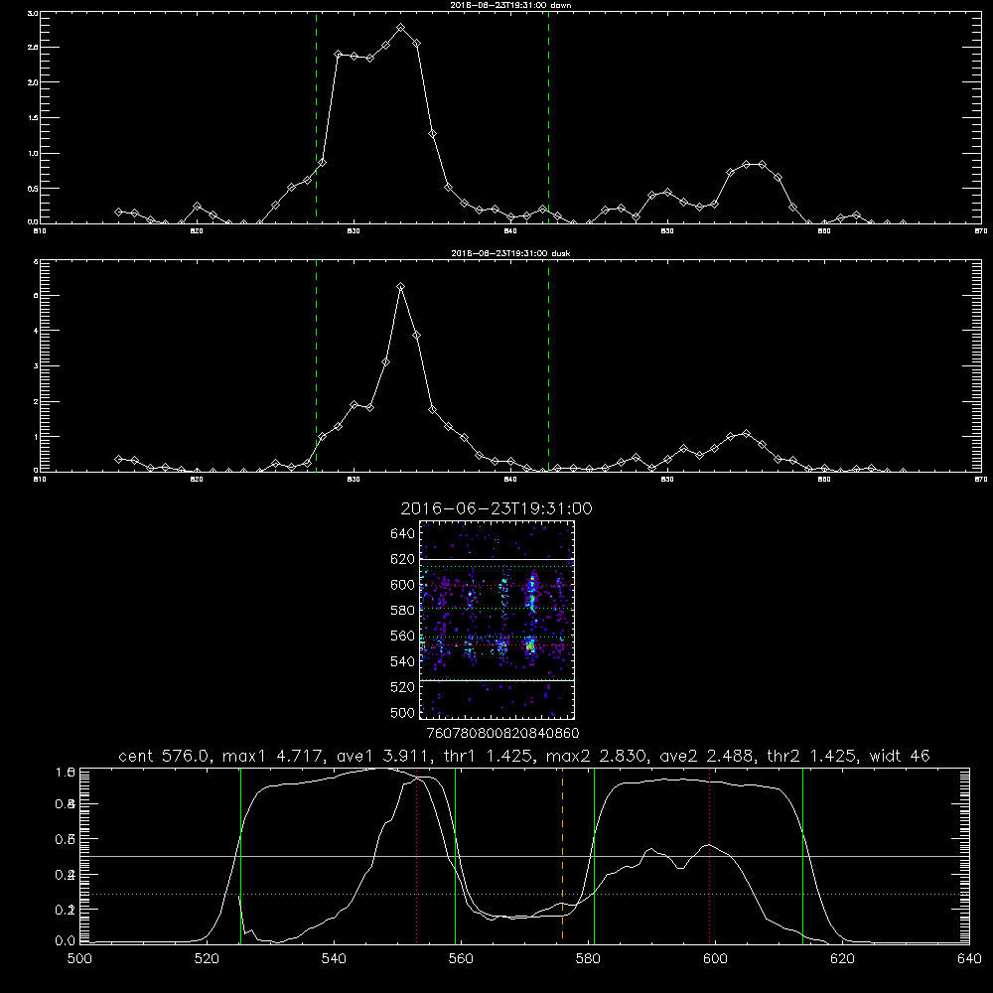Viewport: 993px width, 993px height.
Task: Click the '580' y-axis label beside the spectrogram image
Action: [403, 611]
